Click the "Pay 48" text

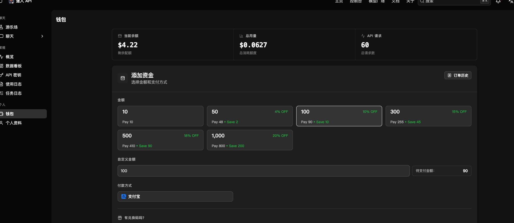[217, 122]
